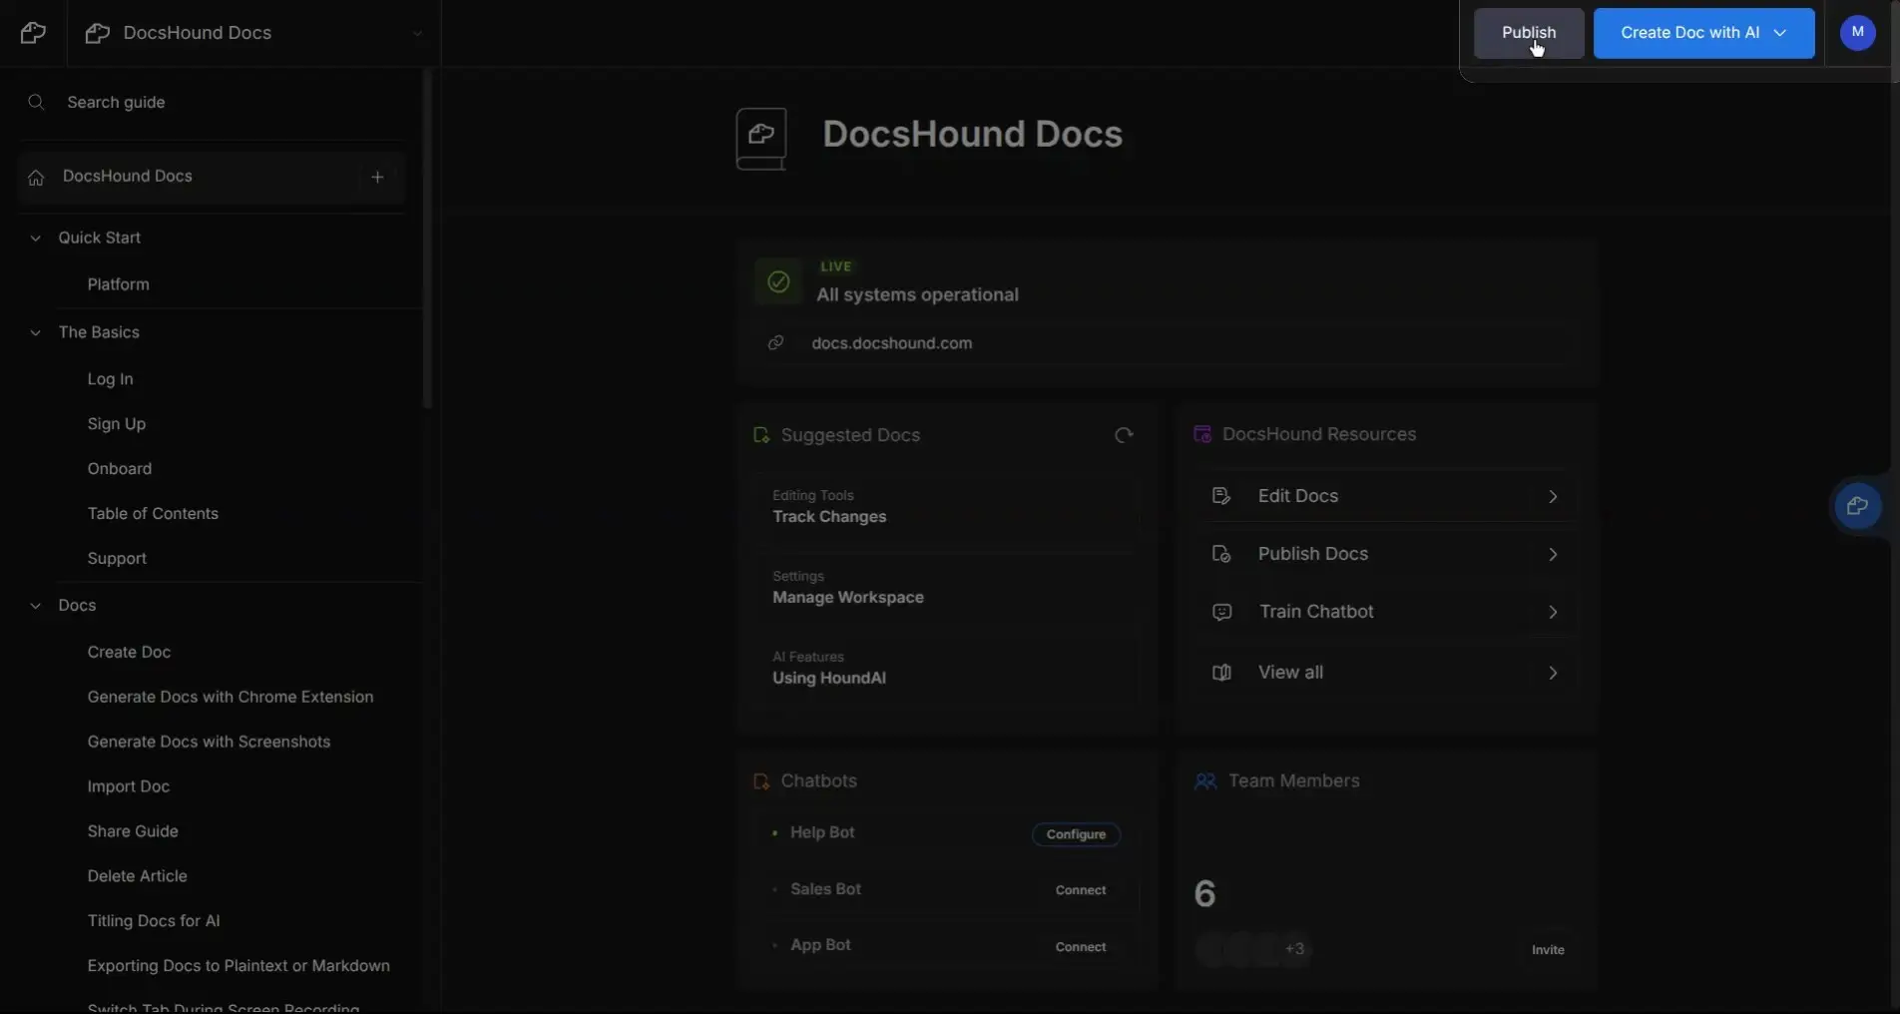Open the user avatar M menu
The image size is (1900, 1014).
[x=1857, y=32]
